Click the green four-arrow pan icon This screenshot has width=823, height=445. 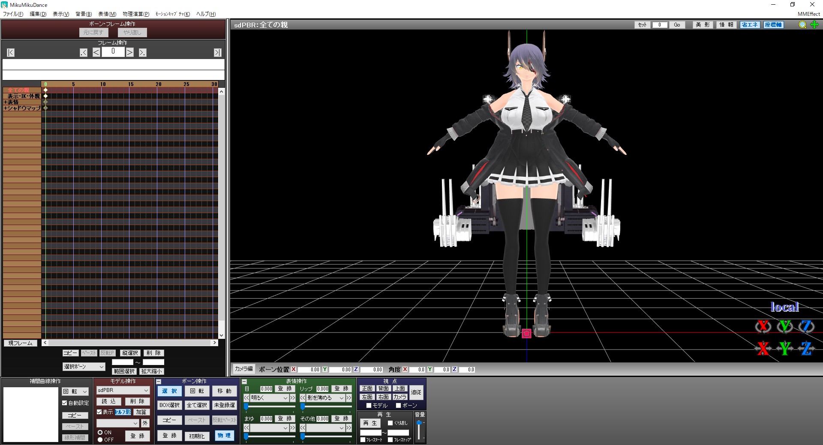pos(814,25)
